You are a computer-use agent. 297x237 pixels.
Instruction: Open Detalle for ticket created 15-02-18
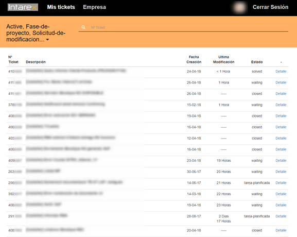point(281,105)
